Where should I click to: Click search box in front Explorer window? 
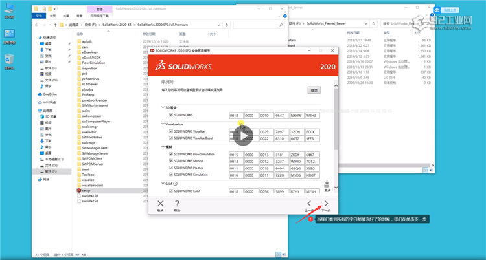259,25
